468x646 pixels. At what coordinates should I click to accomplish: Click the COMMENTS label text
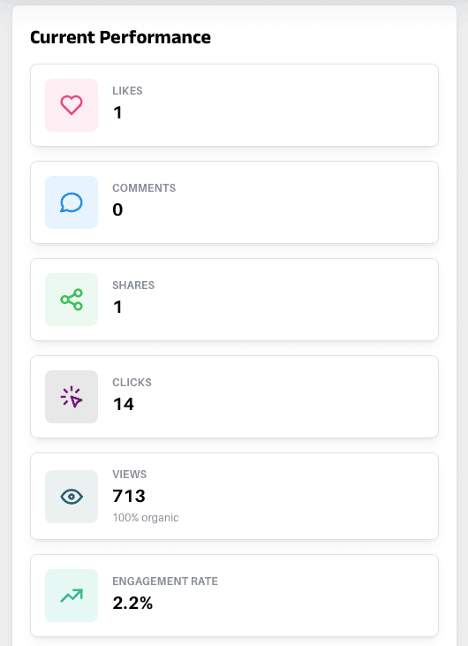pos(144,188)
